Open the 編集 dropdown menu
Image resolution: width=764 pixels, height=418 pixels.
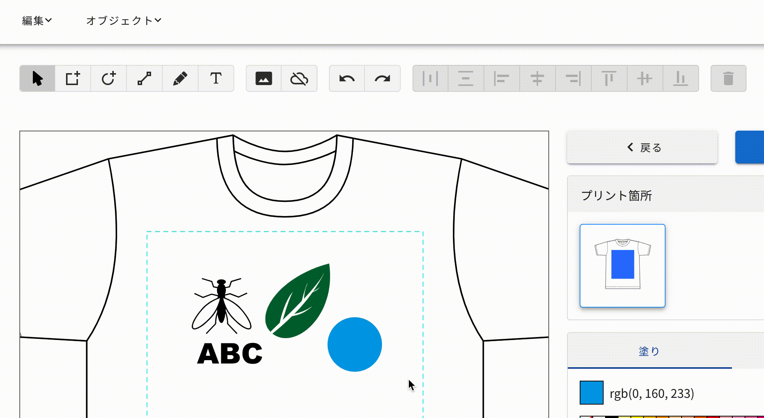[x=37, y=21]
